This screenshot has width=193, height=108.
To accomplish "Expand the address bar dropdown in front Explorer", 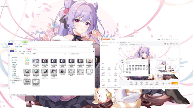I will click(x=63, y=54).
